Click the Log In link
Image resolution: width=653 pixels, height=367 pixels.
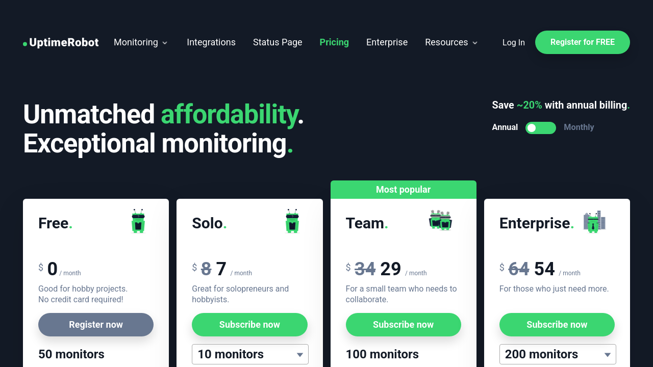(x=513, y=43)
